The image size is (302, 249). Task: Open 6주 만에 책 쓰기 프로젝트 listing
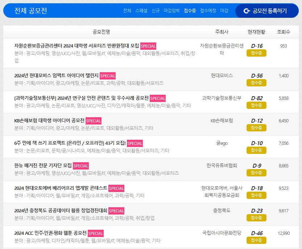[70, 143]
